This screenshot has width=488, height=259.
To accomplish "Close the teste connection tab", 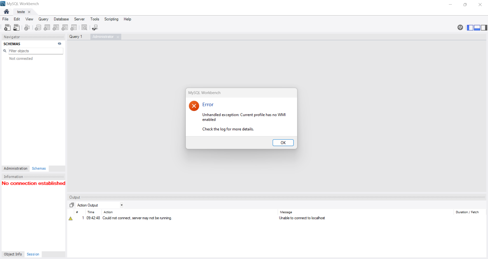I will click(x=29, y=12).
